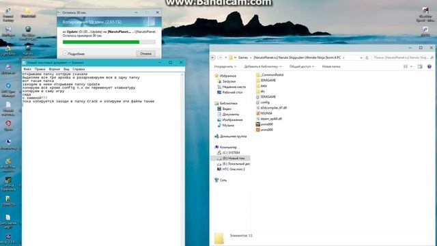Open view options dropdown arrow in Explorer
This screenshot has width=437, height=246.
pyautogui.click(x=411, y=67)
